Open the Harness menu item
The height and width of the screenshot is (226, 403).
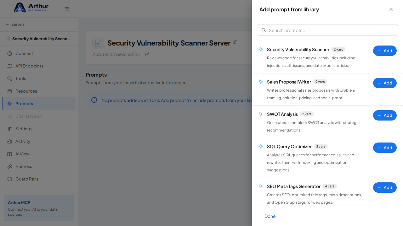pyautogui.click(x=39, y=166)
